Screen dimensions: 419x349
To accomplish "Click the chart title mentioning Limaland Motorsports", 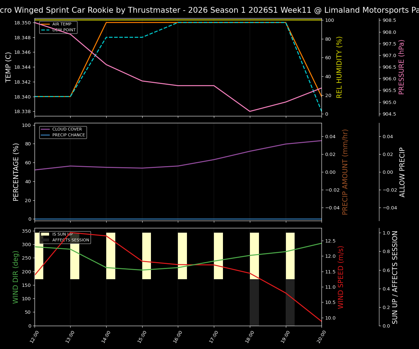I will click(209, 10).
